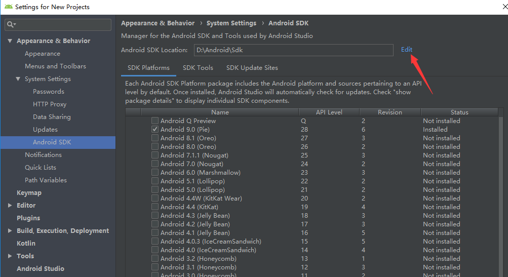Check the Android 4.4W (KitKat Wear) checkbox
The width and height of the screenshot is (508, 277).
click(x=155, y=198)
